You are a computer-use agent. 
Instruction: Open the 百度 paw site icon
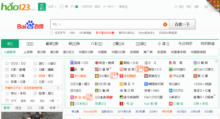point(72,63)
